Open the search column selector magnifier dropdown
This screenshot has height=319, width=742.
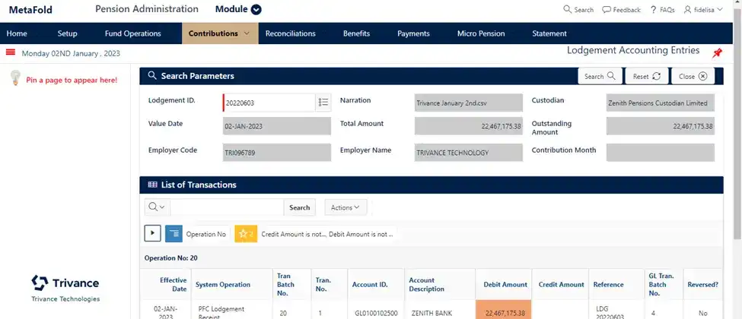tap(157, 207)
